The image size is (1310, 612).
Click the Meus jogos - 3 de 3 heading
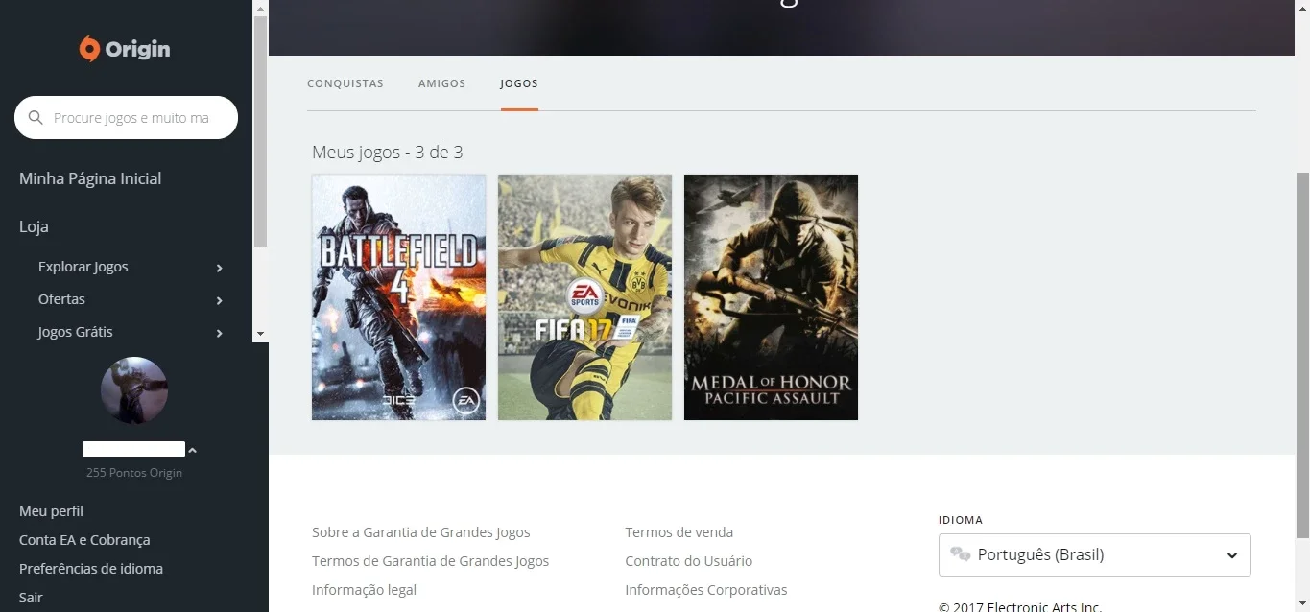(x=388, y=153)
